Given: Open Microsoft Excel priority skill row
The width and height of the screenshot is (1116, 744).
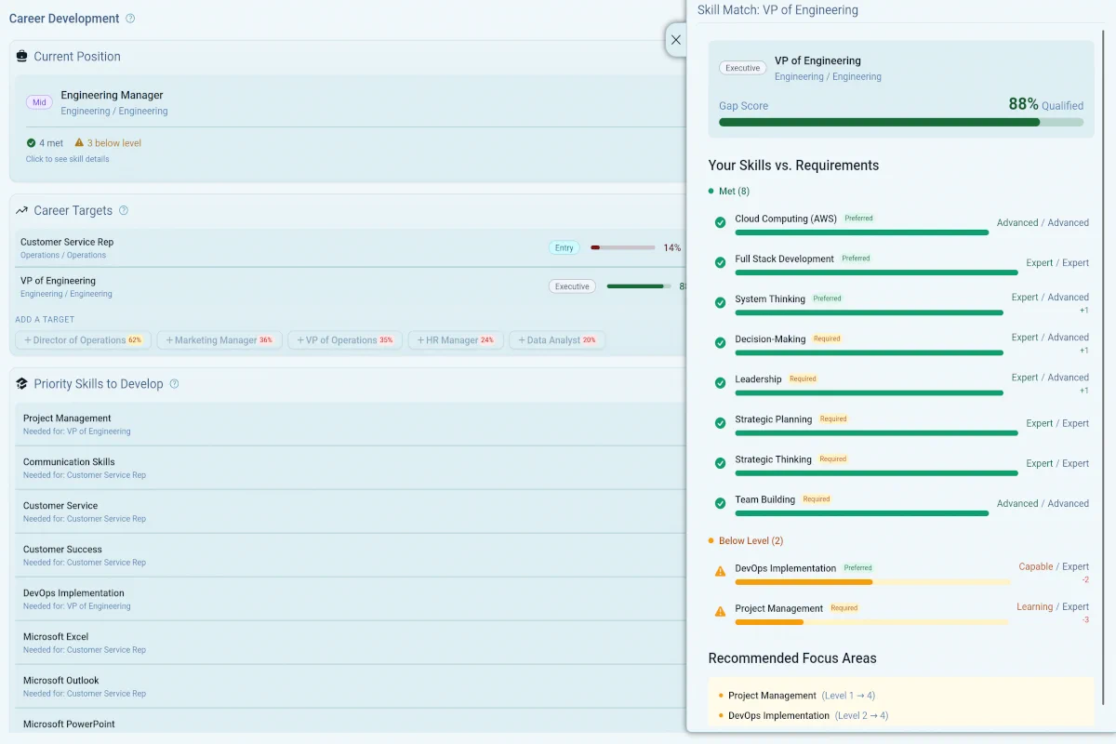Looking at the screenshot, I should pyautogui.click(x=352, y=643).
